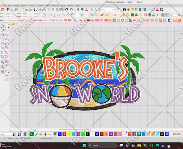Click the Wilcom red W home icon

[3, 10]
